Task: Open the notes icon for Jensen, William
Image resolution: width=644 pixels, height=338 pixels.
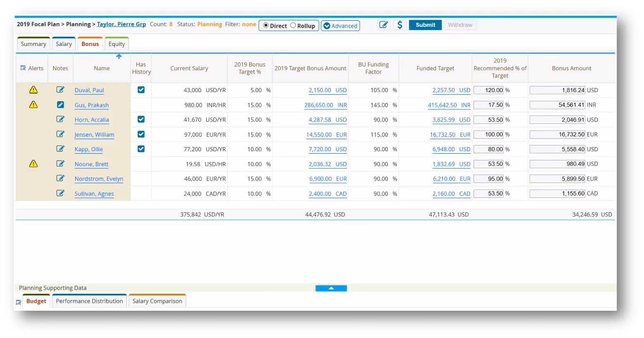Action: (x=60, y=134)
